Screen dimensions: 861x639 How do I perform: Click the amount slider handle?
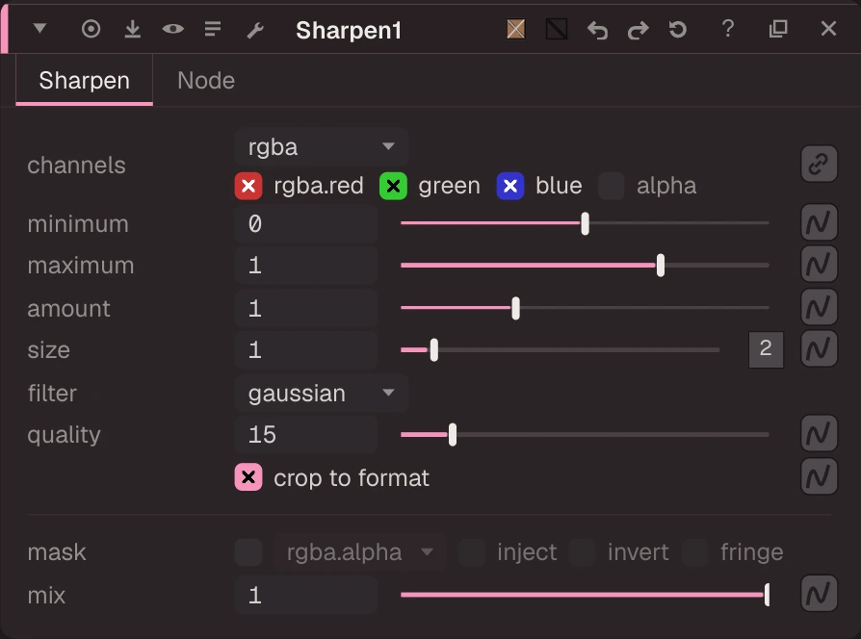515,308
